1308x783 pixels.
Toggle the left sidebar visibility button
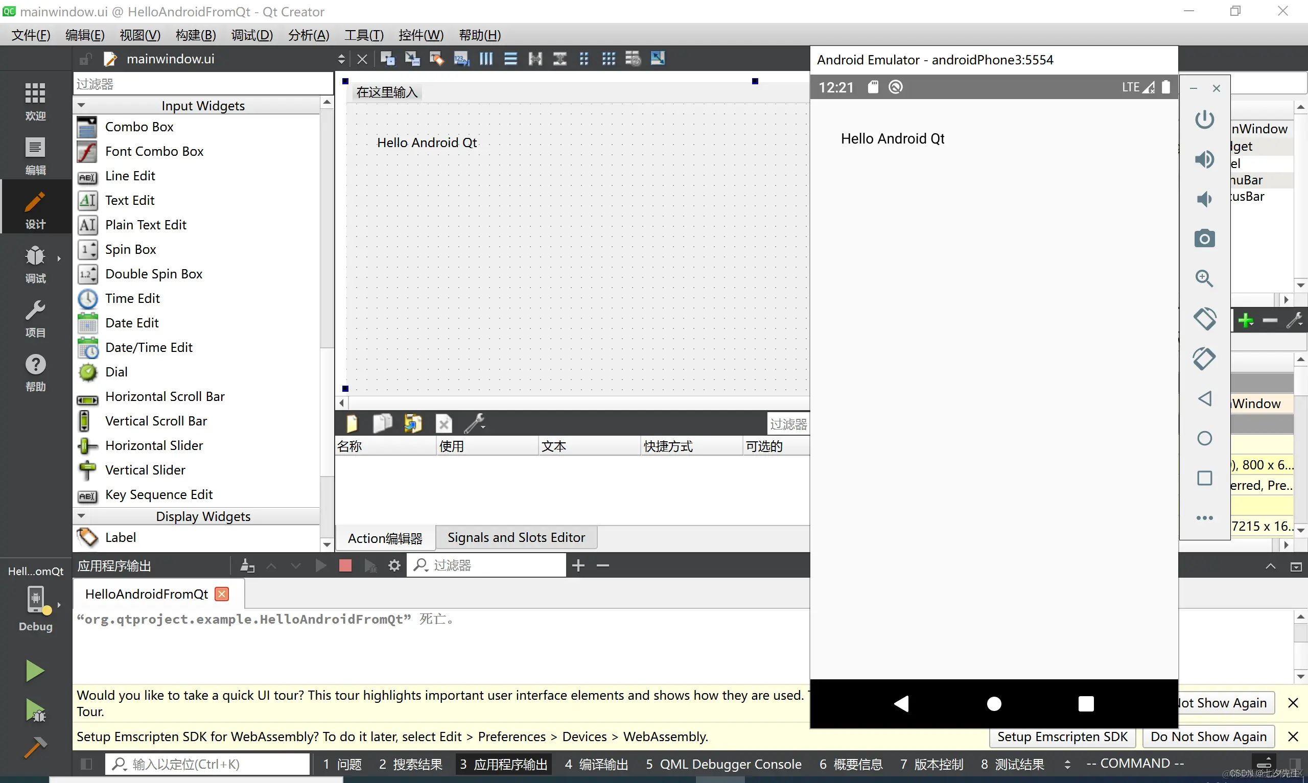86,764
